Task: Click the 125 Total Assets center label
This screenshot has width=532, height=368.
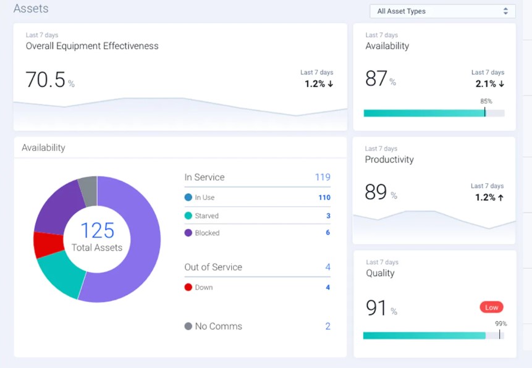Action: click(99, 236)
